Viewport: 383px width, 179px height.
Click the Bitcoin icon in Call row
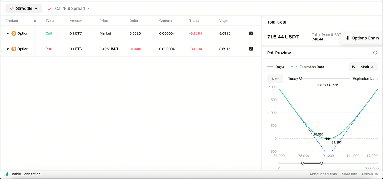click(14, 33)
